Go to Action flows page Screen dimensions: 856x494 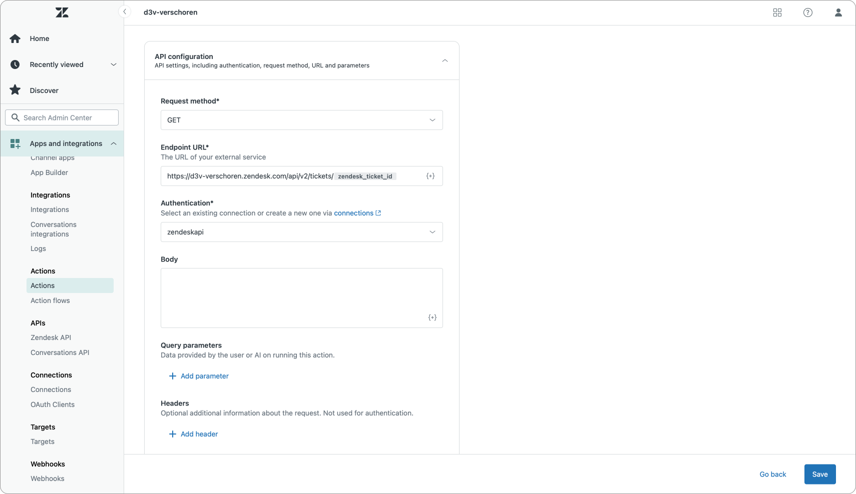(x=50, y=300)
